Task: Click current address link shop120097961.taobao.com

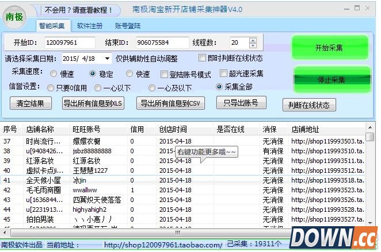Action: tap(163, 245)
